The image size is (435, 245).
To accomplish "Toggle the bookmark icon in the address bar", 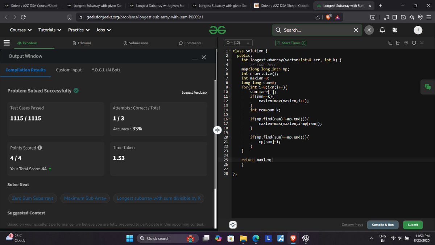I will pyautogui.click(x=69, y=17).
